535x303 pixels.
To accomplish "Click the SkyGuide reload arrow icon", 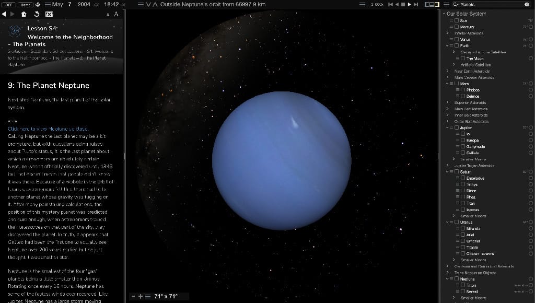I will coord(37,14).
